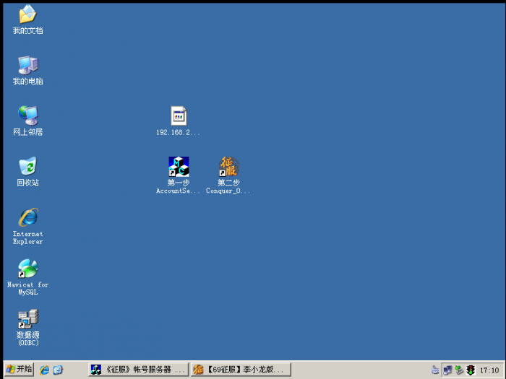
Task: Select the 回收站 recycle bin icon
Action: (x=27, y=166)
